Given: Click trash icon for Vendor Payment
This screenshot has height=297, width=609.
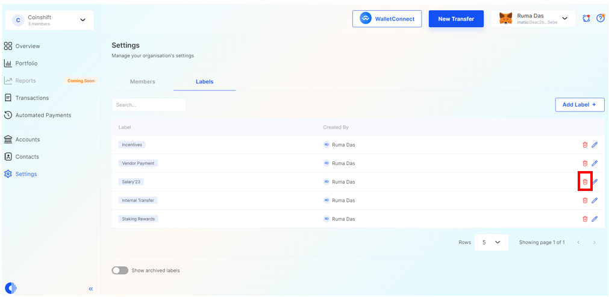Looking at the screenshot, I should [584, 163].
